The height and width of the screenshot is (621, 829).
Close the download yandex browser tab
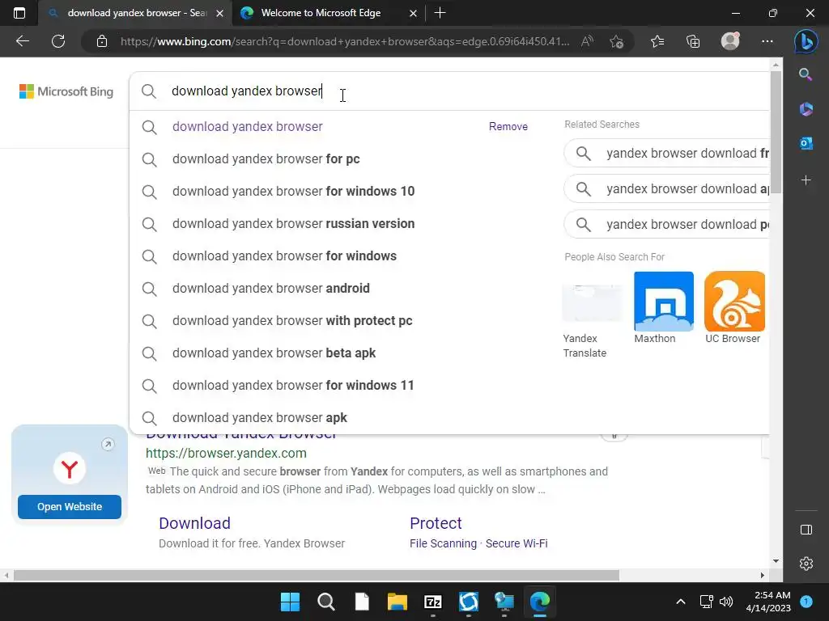point(220,13)
